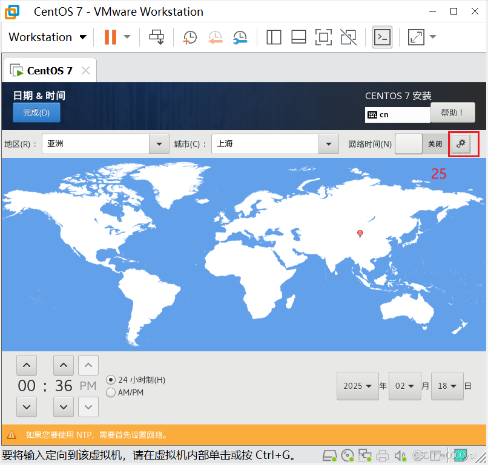The width and height of the screenshot is (488, 465).
Task: Enter full screen mode
Action: click(323, 37)
